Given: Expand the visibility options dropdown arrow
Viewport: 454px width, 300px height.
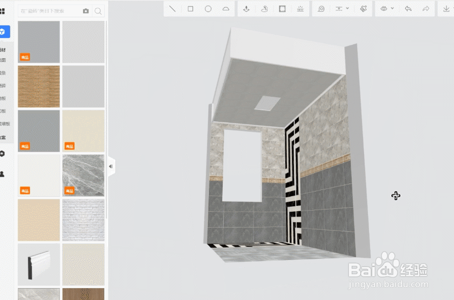Looking at the screenshot, I should 392,8.
